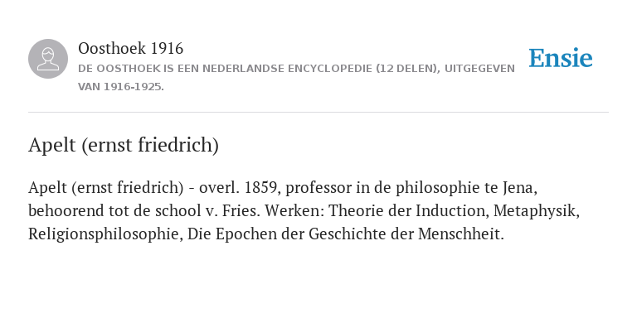The image size is (637, 318).
Task: Click the encyclopedie description subtitle text
Action: (x=296, y=78)
